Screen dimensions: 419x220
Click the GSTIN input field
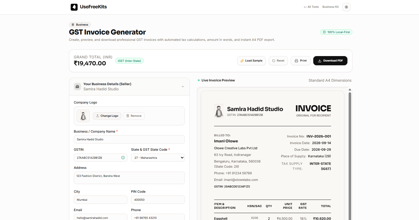101,158
